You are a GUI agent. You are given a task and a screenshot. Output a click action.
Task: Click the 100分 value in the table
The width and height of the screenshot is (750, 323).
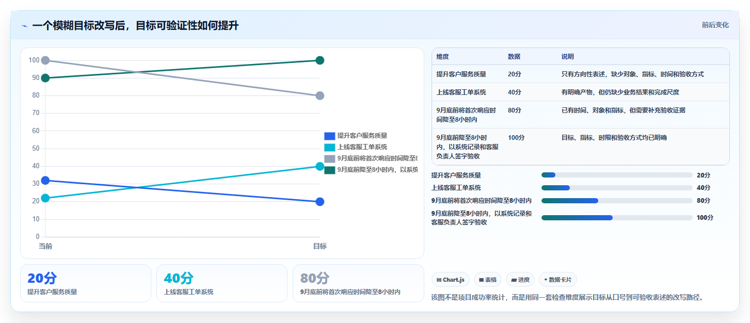coord(516,138)
